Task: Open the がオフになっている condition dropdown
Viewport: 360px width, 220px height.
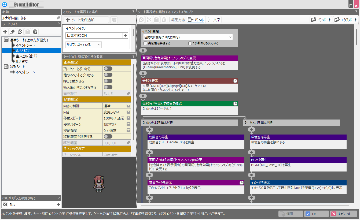Action: (83, 45)
